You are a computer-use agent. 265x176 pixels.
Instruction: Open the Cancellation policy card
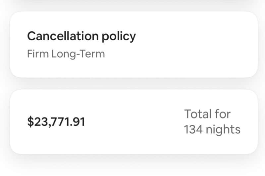coord(133,45)
